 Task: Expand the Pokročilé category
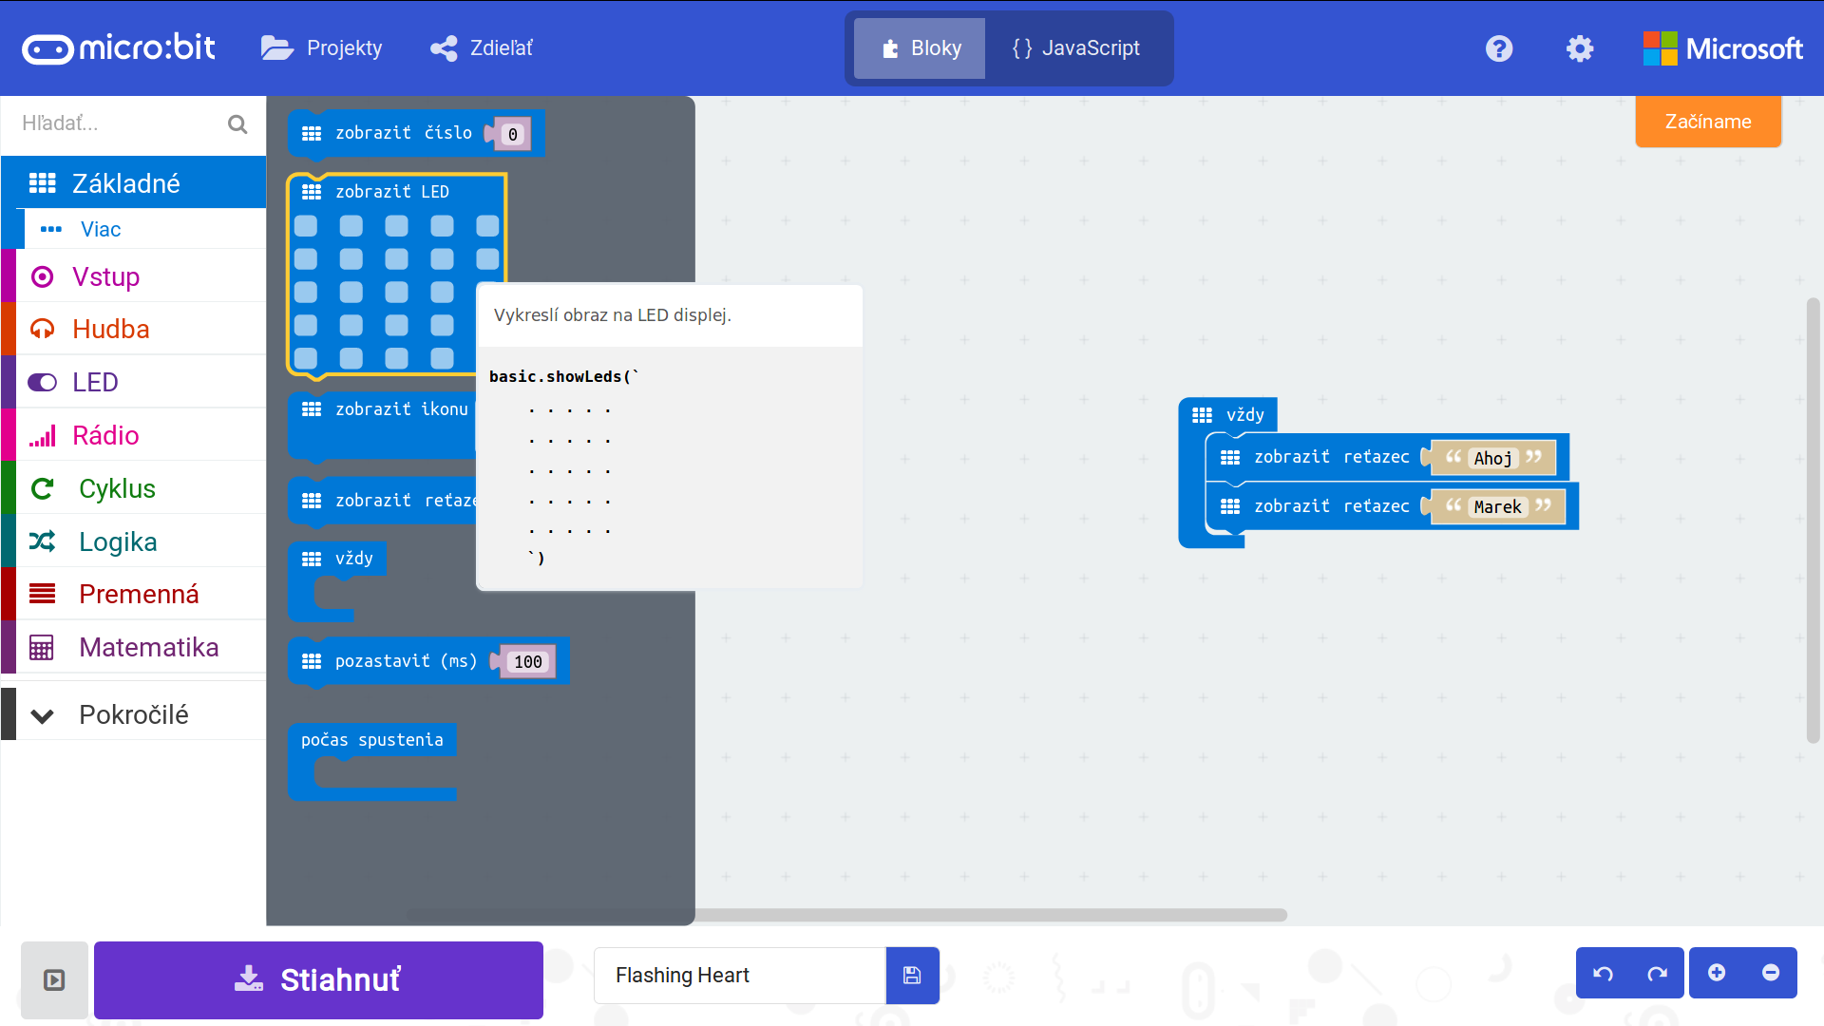pos(133,714)
